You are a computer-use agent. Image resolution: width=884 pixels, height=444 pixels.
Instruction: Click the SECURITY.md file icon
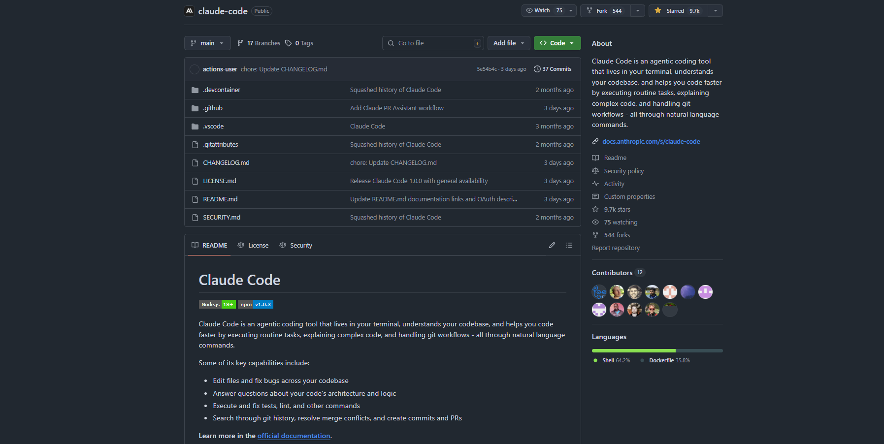pos(195,218)
